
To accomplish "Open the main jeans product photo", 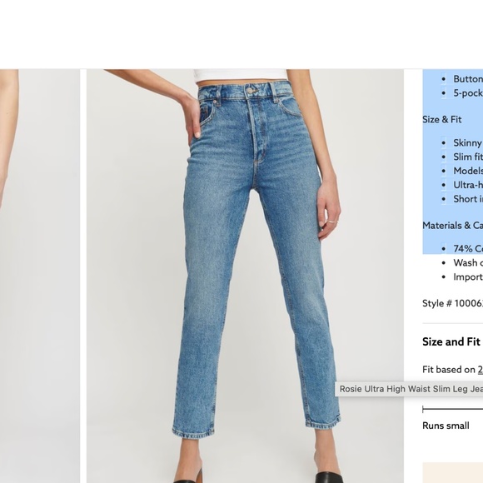I will click(245, 276).
